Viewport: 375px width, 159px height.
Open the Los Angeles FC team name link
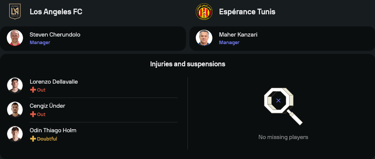[56, 12]
